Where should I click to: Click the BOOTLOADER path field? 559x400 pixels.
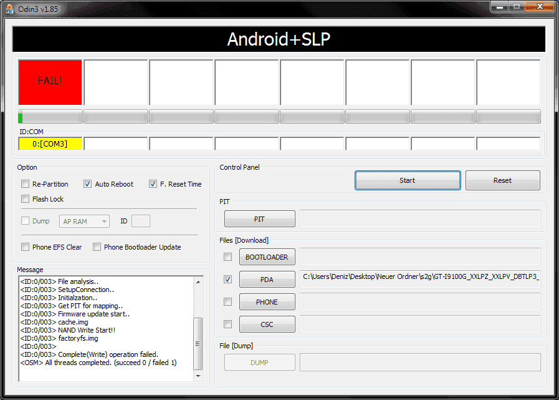point(420,256)
